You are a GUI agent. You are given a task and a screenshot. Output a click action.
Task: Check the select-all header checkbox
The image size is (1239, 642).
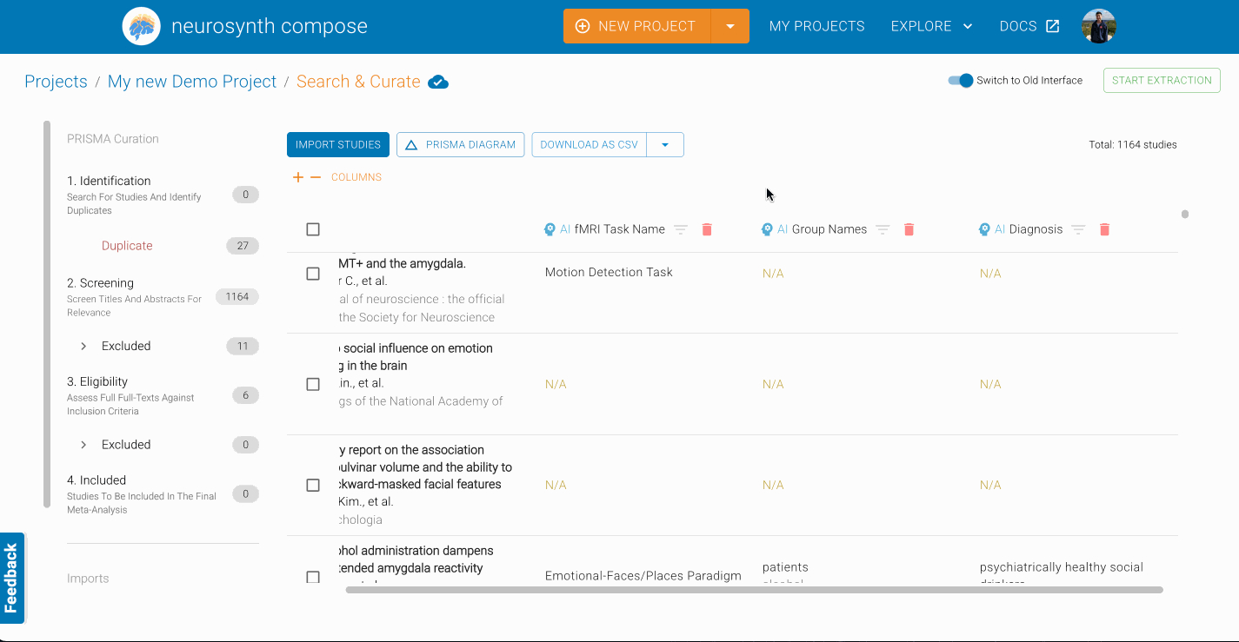click(x=313, y=229)
